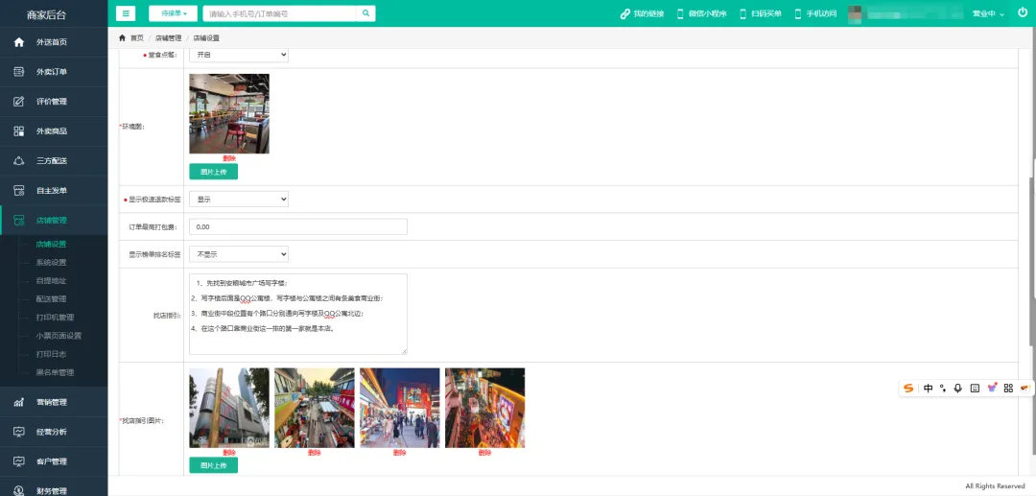The image size is (1036, 496).
Task: Click the Sogou toolbox grid icon
Action: 1008,389
